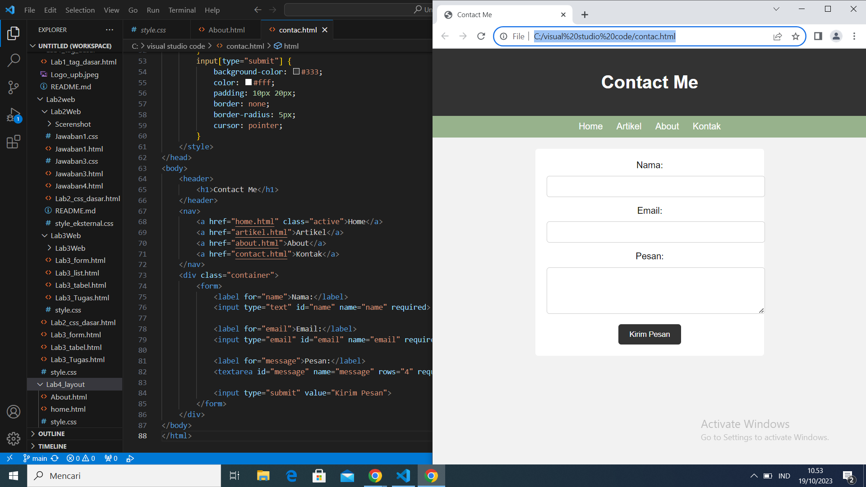Screen dimensions: 866x487
Task: Click the Kirim Pesan button
Action: tap(649, 334)
